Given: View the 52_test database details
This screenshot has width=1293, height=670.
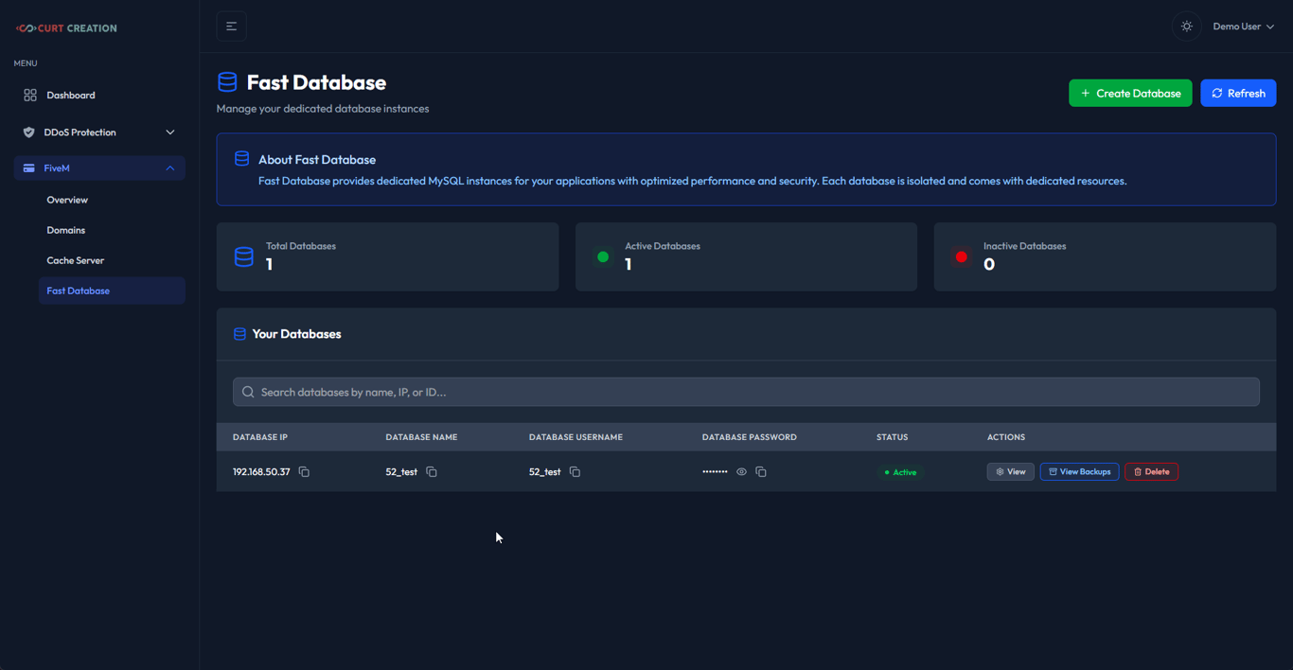Looking at the screenshot, I should click(x=1010, y=471).
